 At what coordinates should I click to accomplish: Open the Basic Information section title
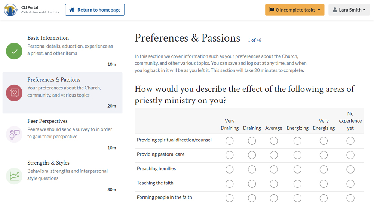(48, 38)
